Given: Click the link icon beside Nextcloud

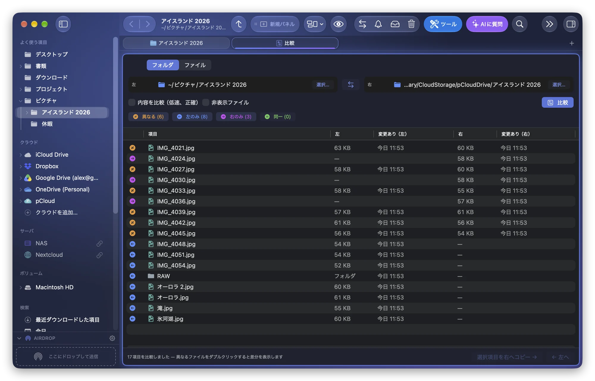Looking at the screenshot, I should [100, 255].
